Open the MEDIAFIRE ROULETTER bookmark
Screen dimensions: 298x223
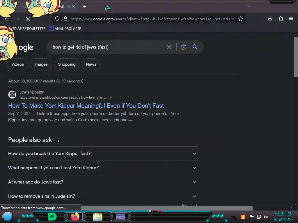coord(28,29)
